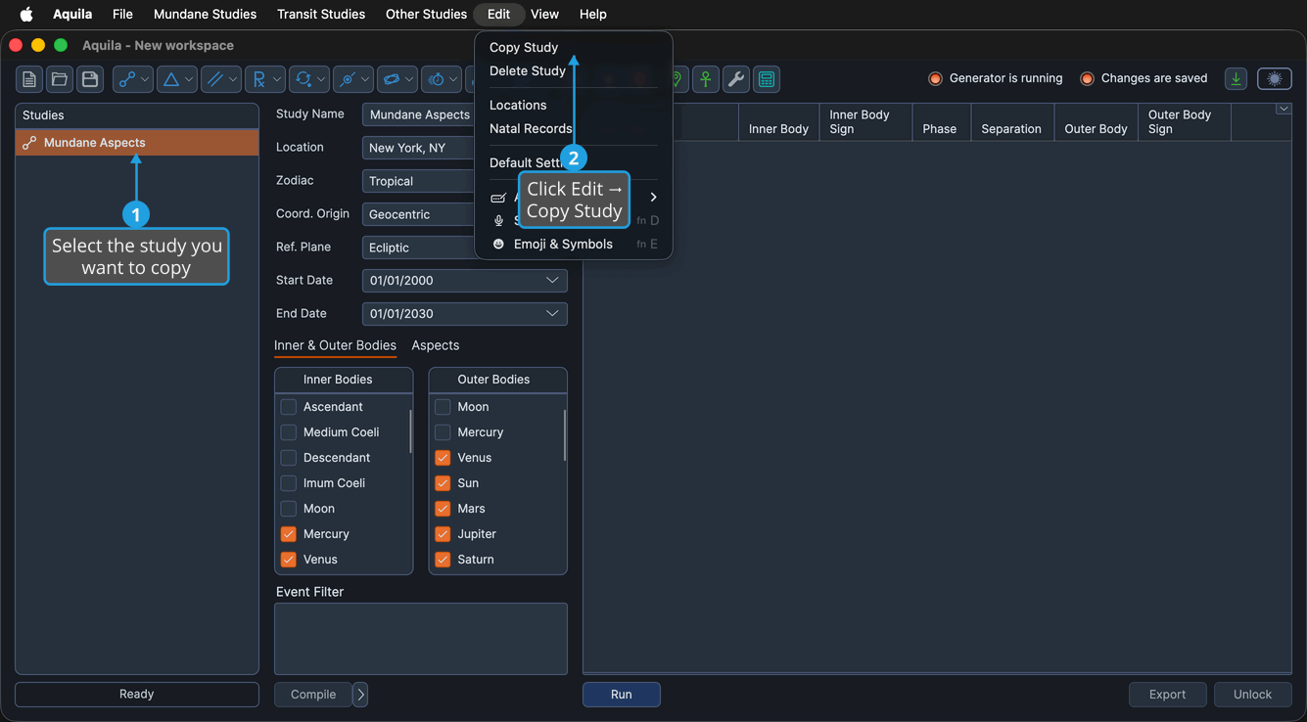
Task: Uncheck Venus in Outer Bodies
Action: [x=443, y=458]
